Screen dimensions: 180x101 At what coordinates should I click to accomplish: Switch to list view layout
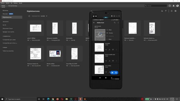click(x=172, y=11)
